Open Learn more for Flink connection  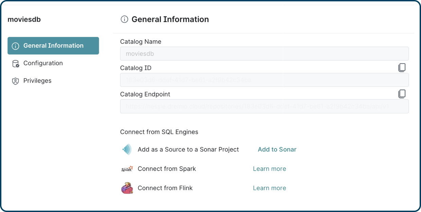(x=269, y=188)
